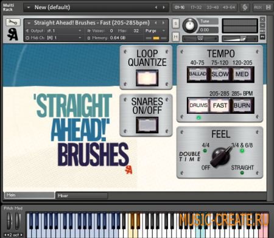Select the BURN tempo button
The width and height of the screenshot is (274, 238).
coord(242,105)
